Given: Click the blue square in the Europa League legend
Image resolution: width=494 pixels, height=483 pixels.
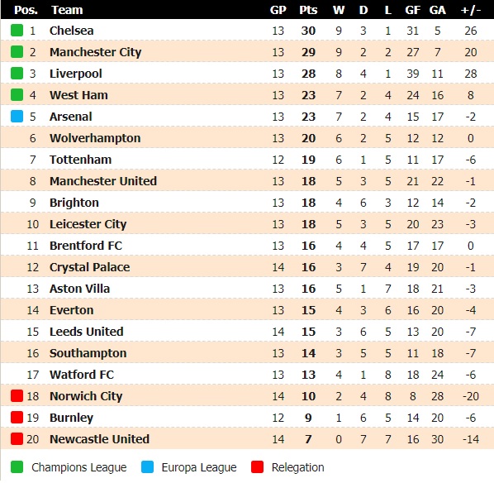Looking at the screenshot, I should pos(147,467).
